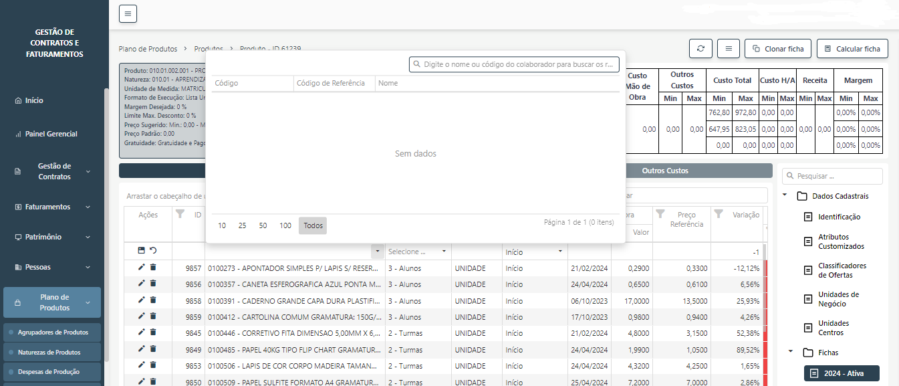Delete row 9856 using the trash icon
Image resolution: width=899 pixels, height=386 pixels.
point(153,284)
